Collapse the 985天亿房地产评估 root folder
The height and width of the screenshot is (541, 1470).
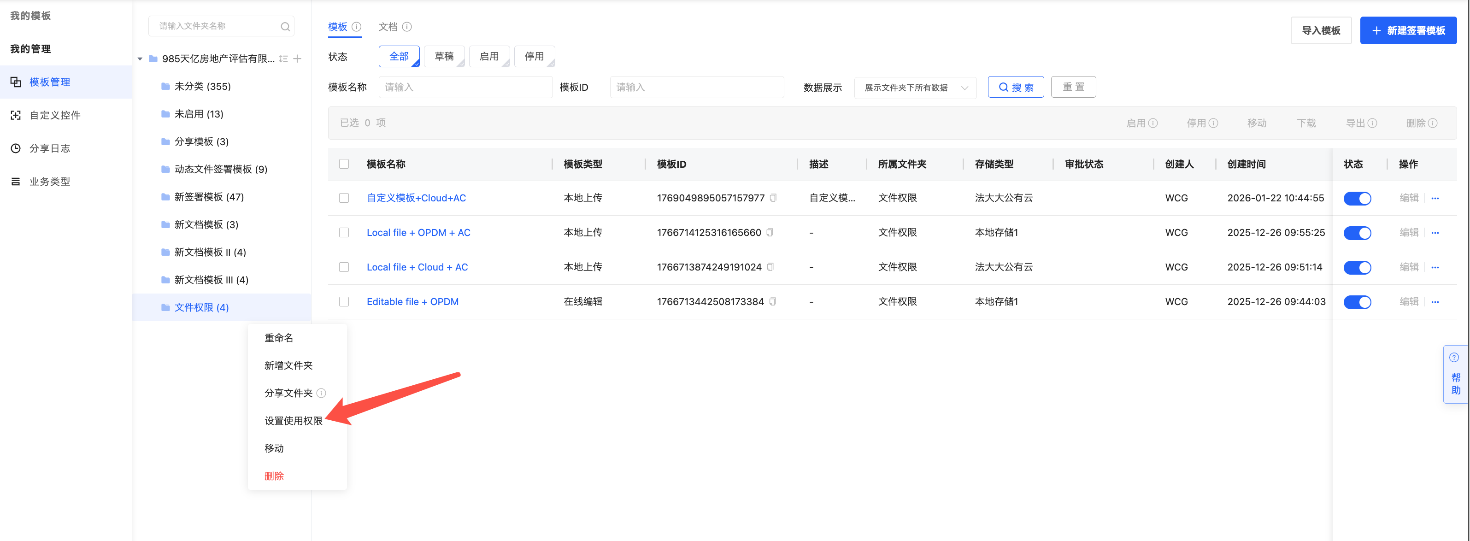coord(141,59)
